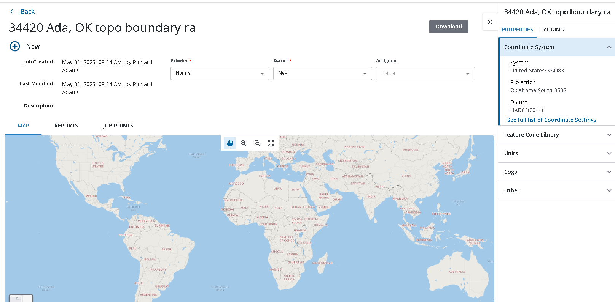Switch to the MAP tab
The image size is (615, 302).
pos(23,126)
